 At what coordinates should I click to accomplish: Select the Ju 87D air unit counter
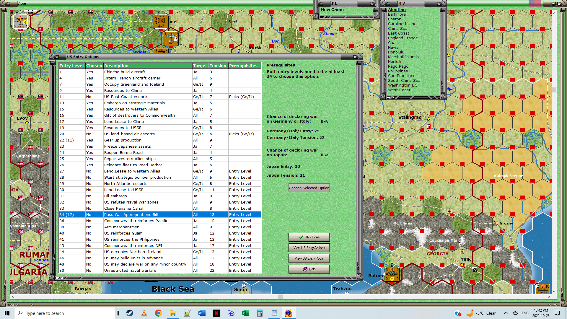[x=20, y=22]
